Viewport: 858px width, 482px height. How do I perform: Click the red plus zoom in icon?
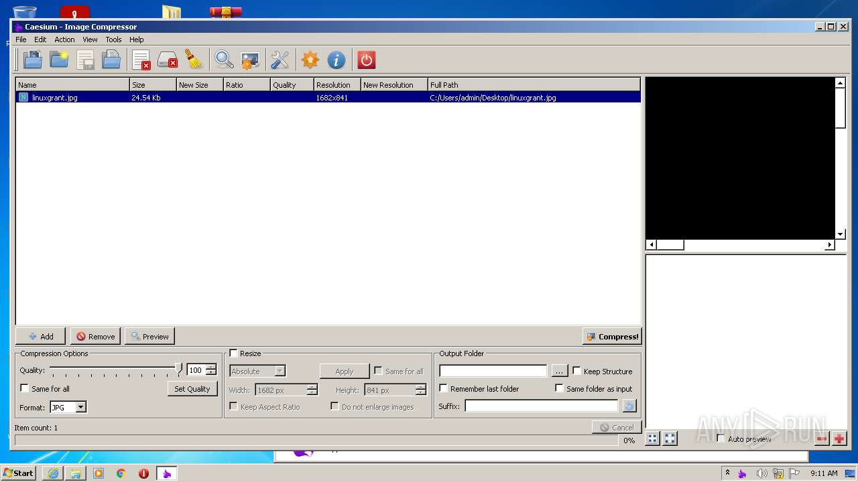(x=839, y=438)
